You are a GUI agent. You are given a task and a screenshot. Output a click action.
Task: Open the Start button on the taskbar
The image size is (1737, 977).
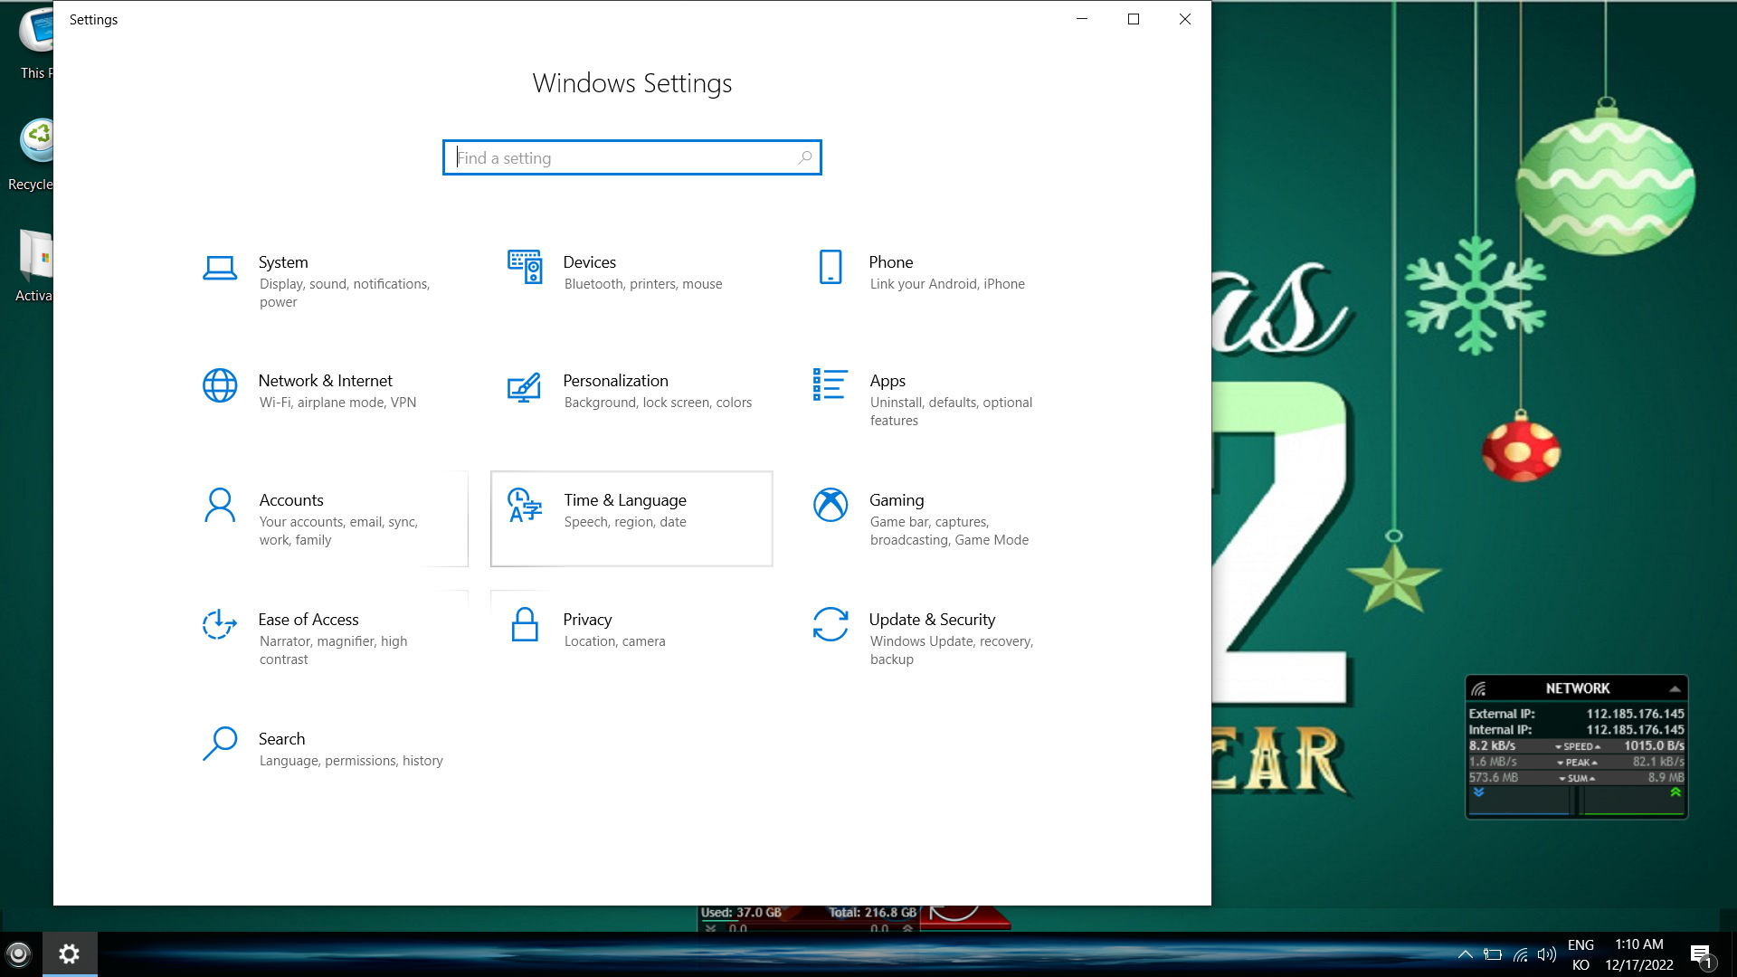point(19,953)
